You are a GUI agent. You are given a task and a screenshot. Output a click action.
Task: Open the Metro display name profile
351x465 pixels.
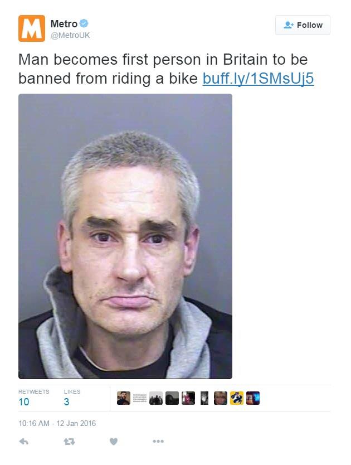tap(64, 23)
